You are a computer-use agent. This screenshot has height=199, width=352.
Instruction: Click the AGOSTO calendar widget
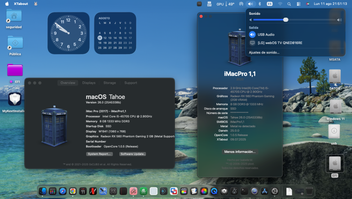coord(115,33)
